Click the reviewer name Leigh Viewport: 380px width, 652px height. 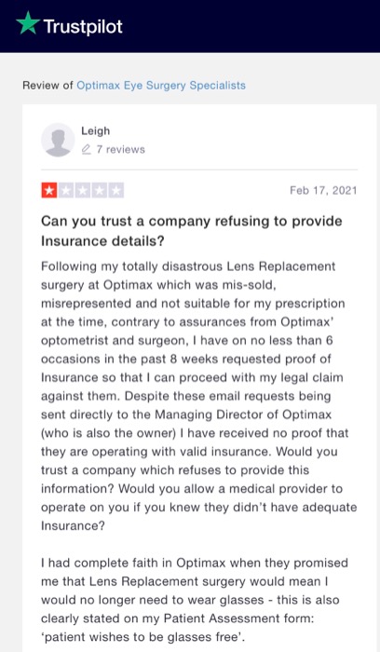coord(95,130)
